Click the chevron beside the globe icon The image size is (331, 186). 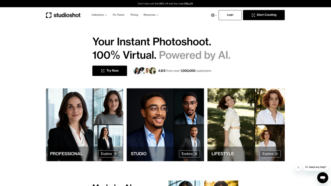[216, 15]
